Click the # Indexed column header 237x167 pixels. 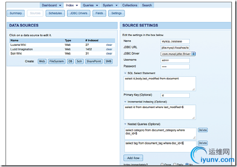point(92,41)
